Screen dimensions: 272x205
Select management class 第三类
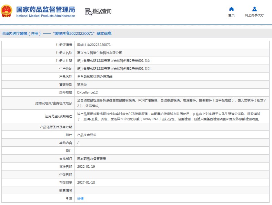coord(82,85)
